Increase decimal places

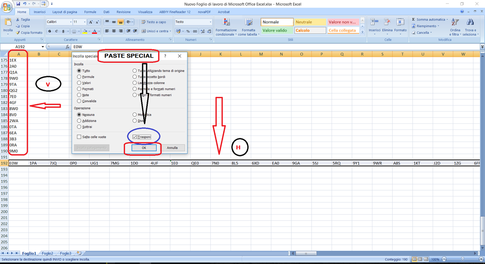click(x=203, y=31)
